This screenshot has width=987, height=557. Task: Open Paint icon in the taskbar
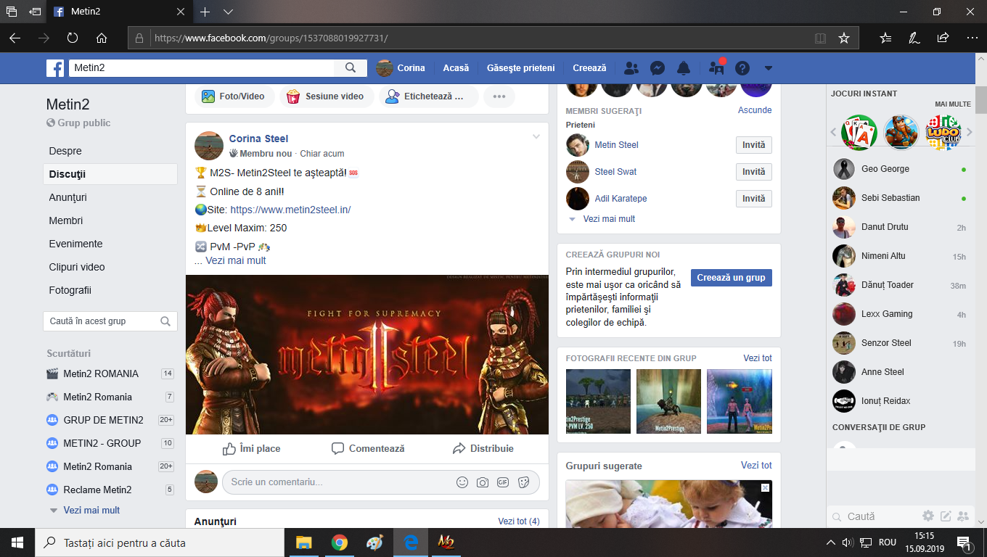tap(374, 542)
